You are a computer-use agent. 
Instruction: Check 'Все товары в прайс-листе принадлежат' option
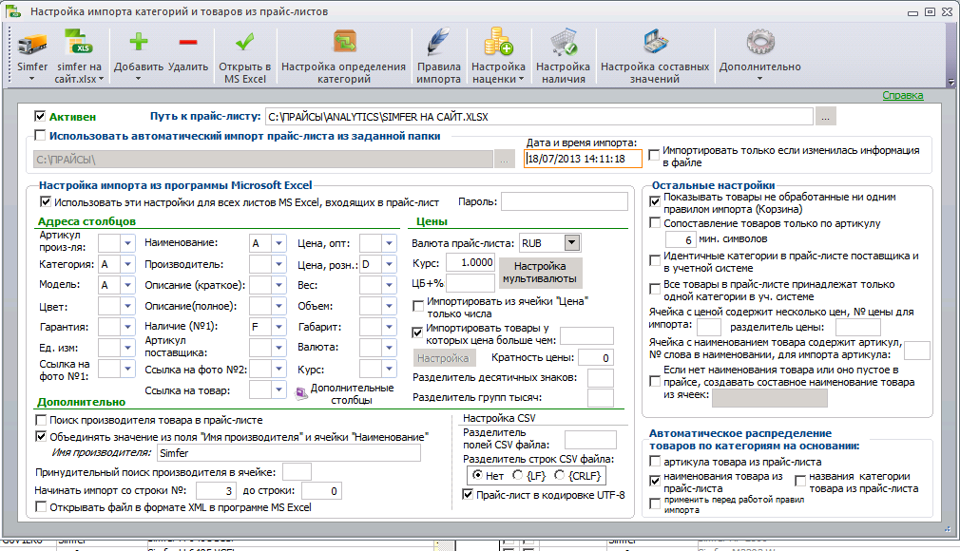pyautogui.click(x=655, y=289)
